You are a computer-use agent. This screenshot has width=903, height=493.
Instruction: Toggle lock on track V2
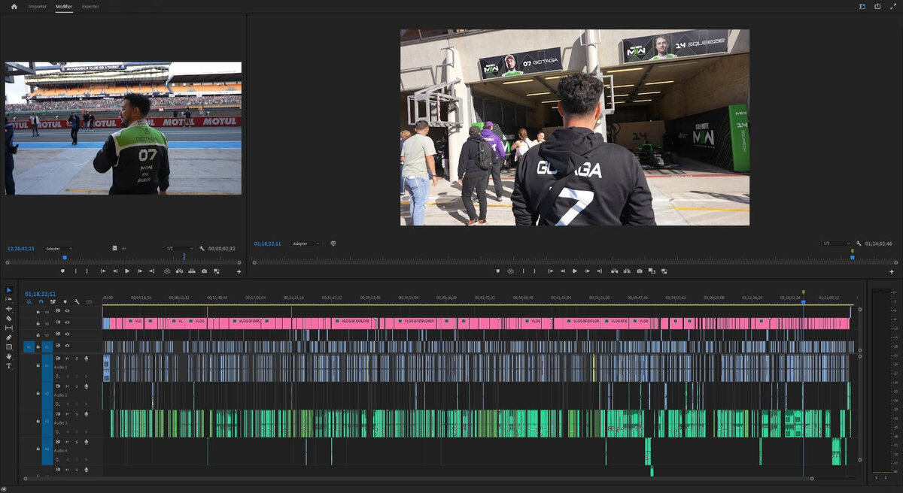38,334
